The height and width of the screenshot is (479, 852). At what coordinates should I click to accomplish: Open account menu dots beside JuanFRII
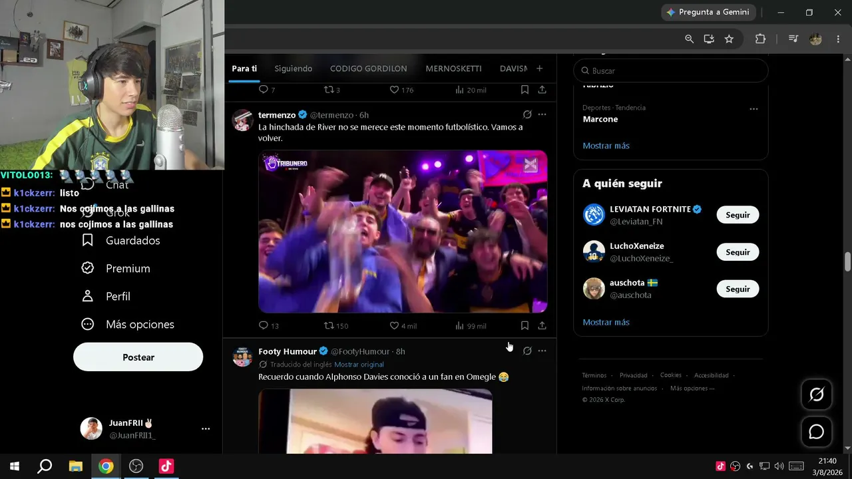pos(206,429)
